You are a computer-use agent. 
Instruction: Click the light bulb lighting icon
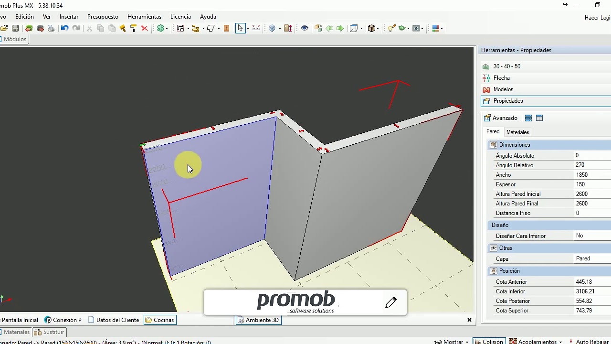click(391, 29)
